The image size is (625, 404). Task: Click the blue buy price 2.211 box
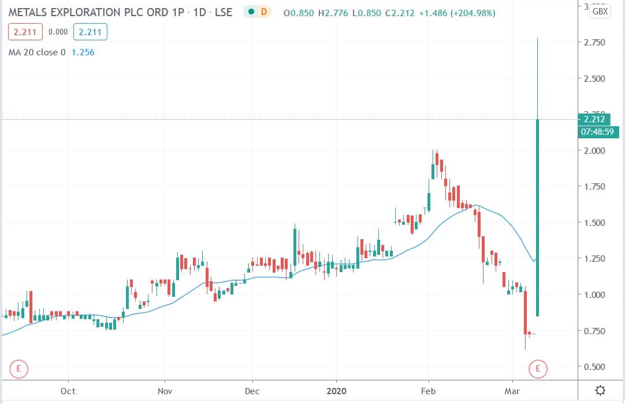click(90, 32)
